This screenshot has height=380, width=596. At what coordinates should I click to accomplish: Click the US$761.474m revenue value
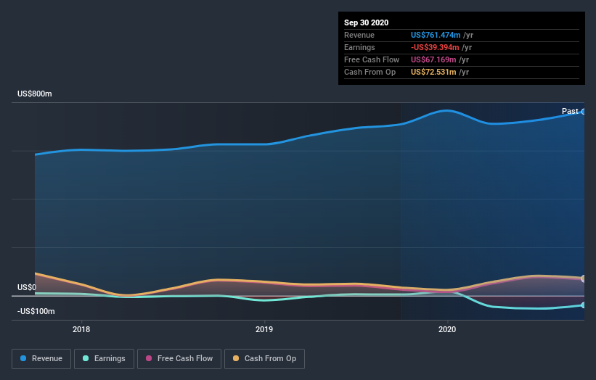[x=436, y=35]
